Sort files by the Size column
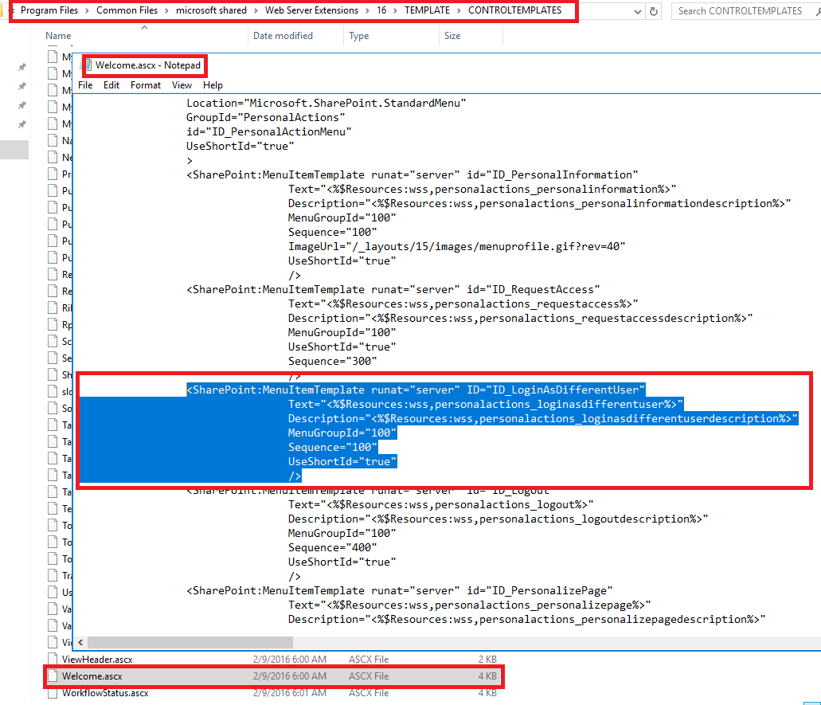This screenshot has width=821, height=705. [452, 36]
